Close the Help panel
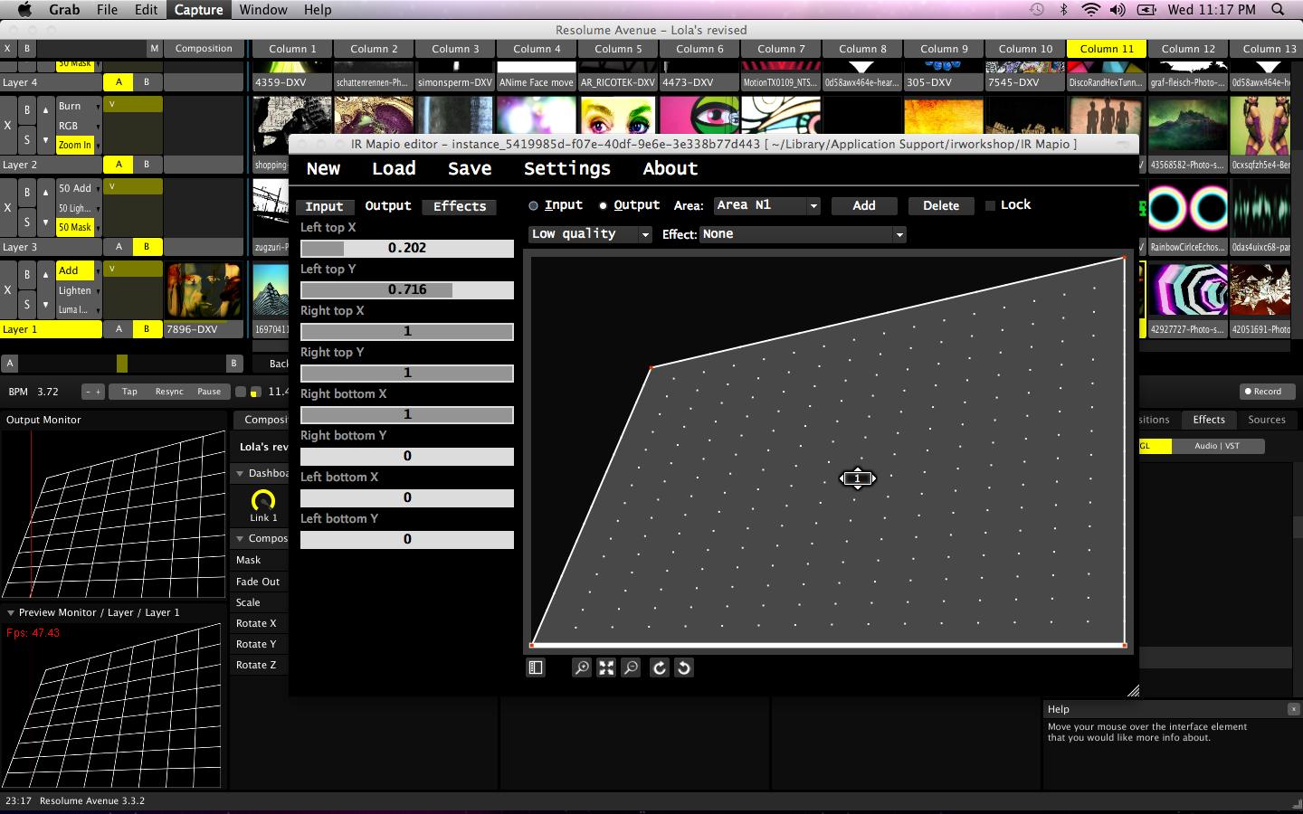 [1293, 709]
